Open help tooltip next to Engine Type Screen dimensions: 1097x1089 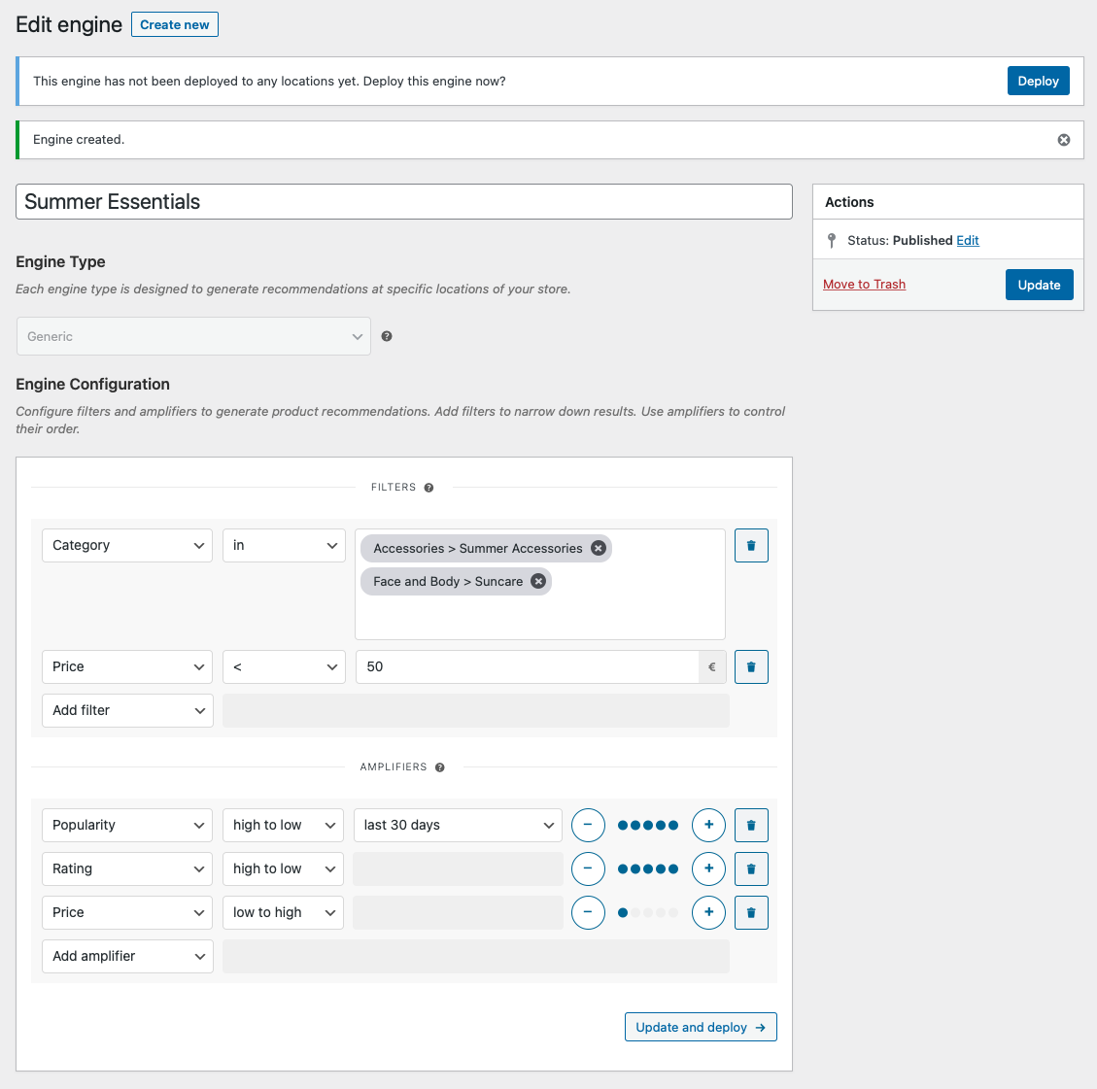tap(387, 337)
